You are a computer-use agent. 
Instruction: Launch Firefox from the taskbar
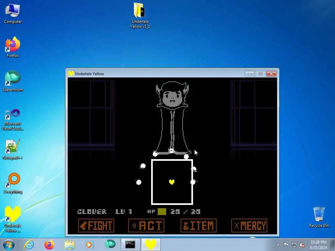[x=49, y=244]
